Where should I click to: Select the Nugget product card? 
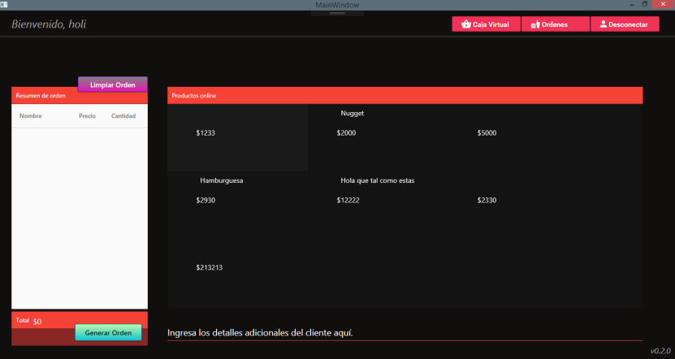coord(378,138)
